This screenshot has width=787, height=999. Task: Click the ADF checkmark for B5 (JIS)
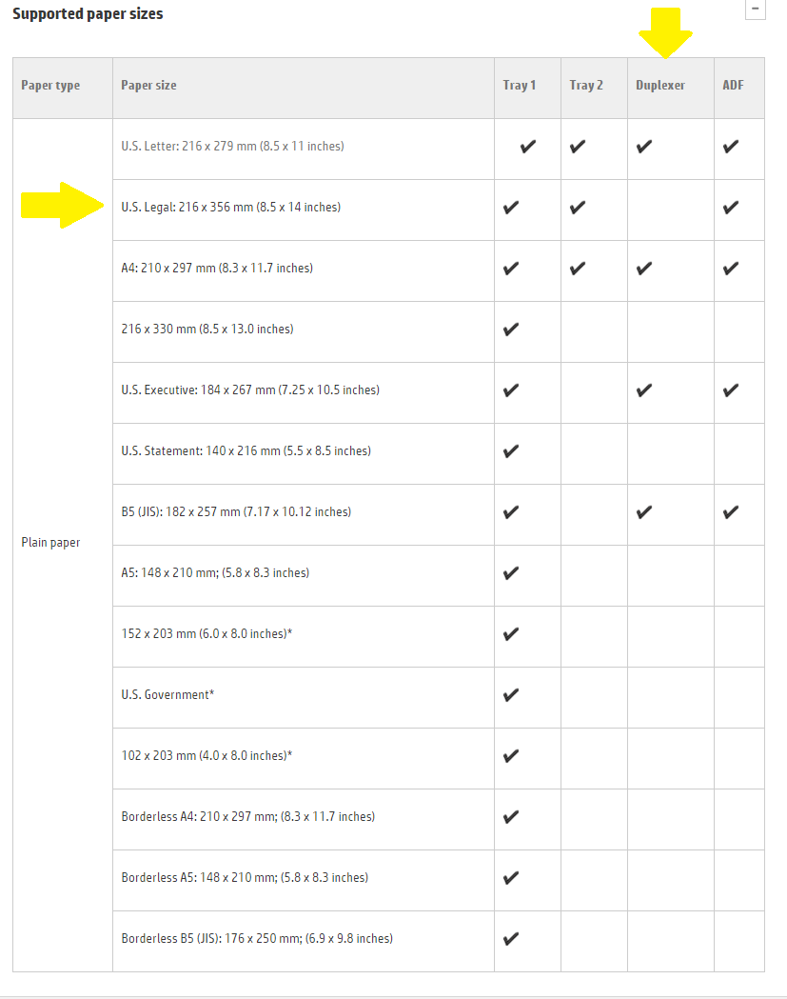[x=731, y=512]
